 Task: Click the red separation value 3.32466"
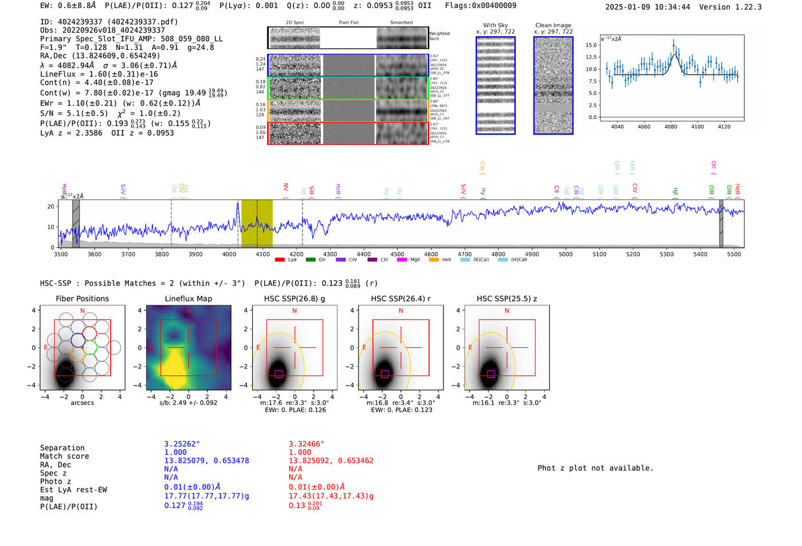pyautogui.click(x=306, y=444)
